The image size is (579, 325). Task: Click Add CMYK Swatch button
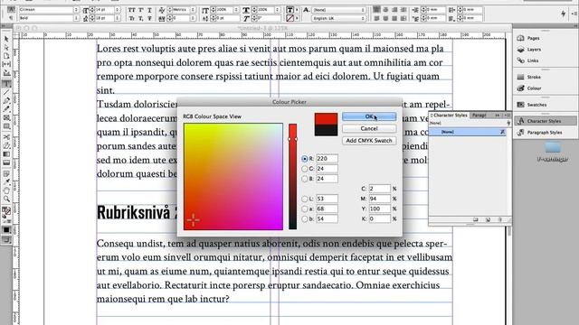coord(369,141)
